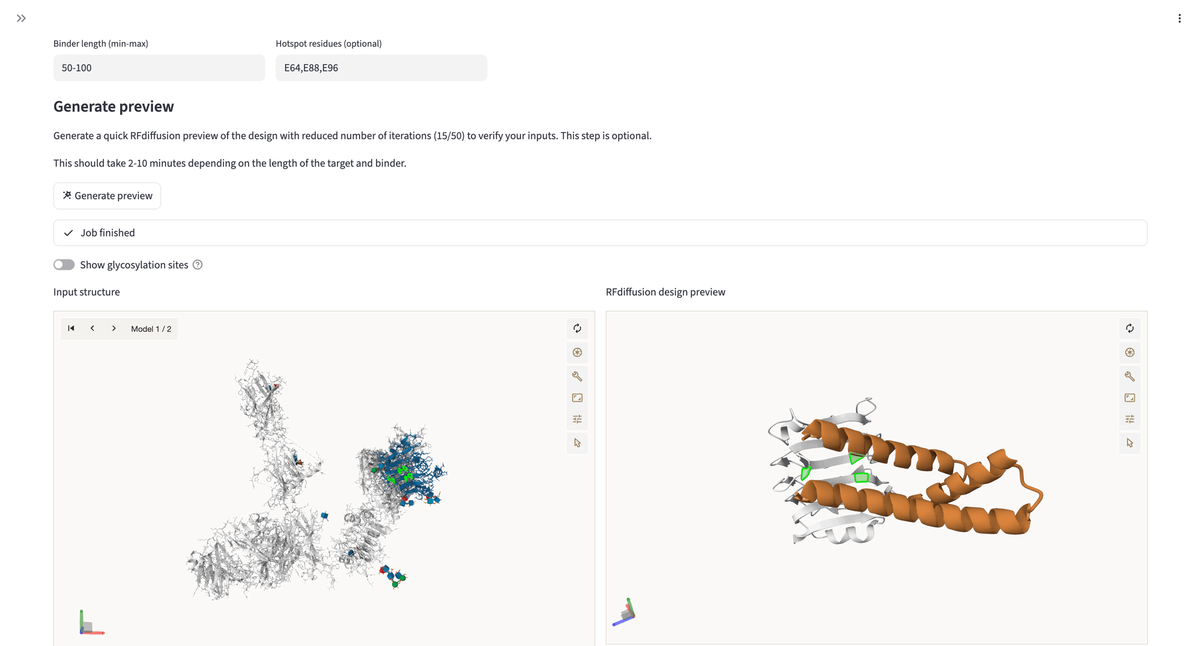
Task: Advance to next model in input viewer
Action: tap(114, 328)
